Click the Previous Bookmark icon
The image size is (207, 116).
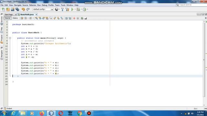(x=55, y=18)
